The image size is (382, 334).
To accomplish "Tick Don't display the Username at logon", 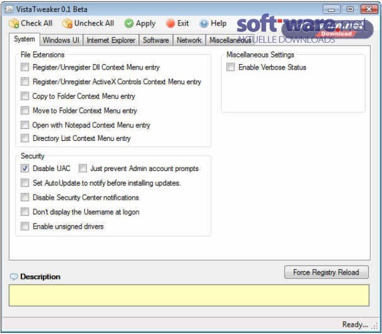I will pyautogui.click(x=25, y=212).
